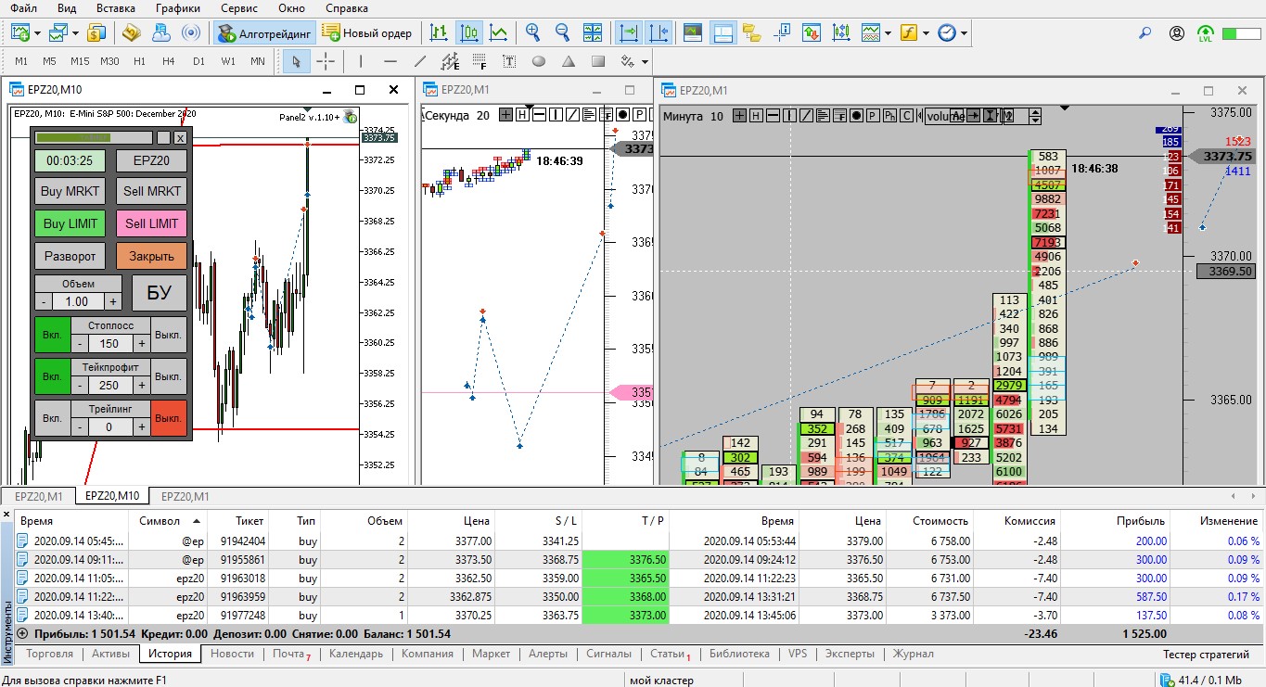The width and height of the screenshot is (1266, 687).
Task: Click the Тейкпрофит value field 250
Action: pyautogui.click(x=110, y=385)
